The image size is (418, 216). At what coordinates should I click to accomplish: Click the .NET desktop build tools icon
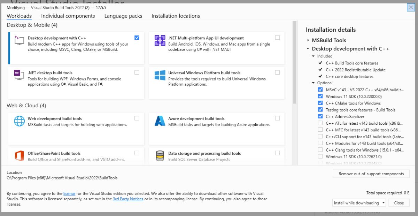[19, 75]
